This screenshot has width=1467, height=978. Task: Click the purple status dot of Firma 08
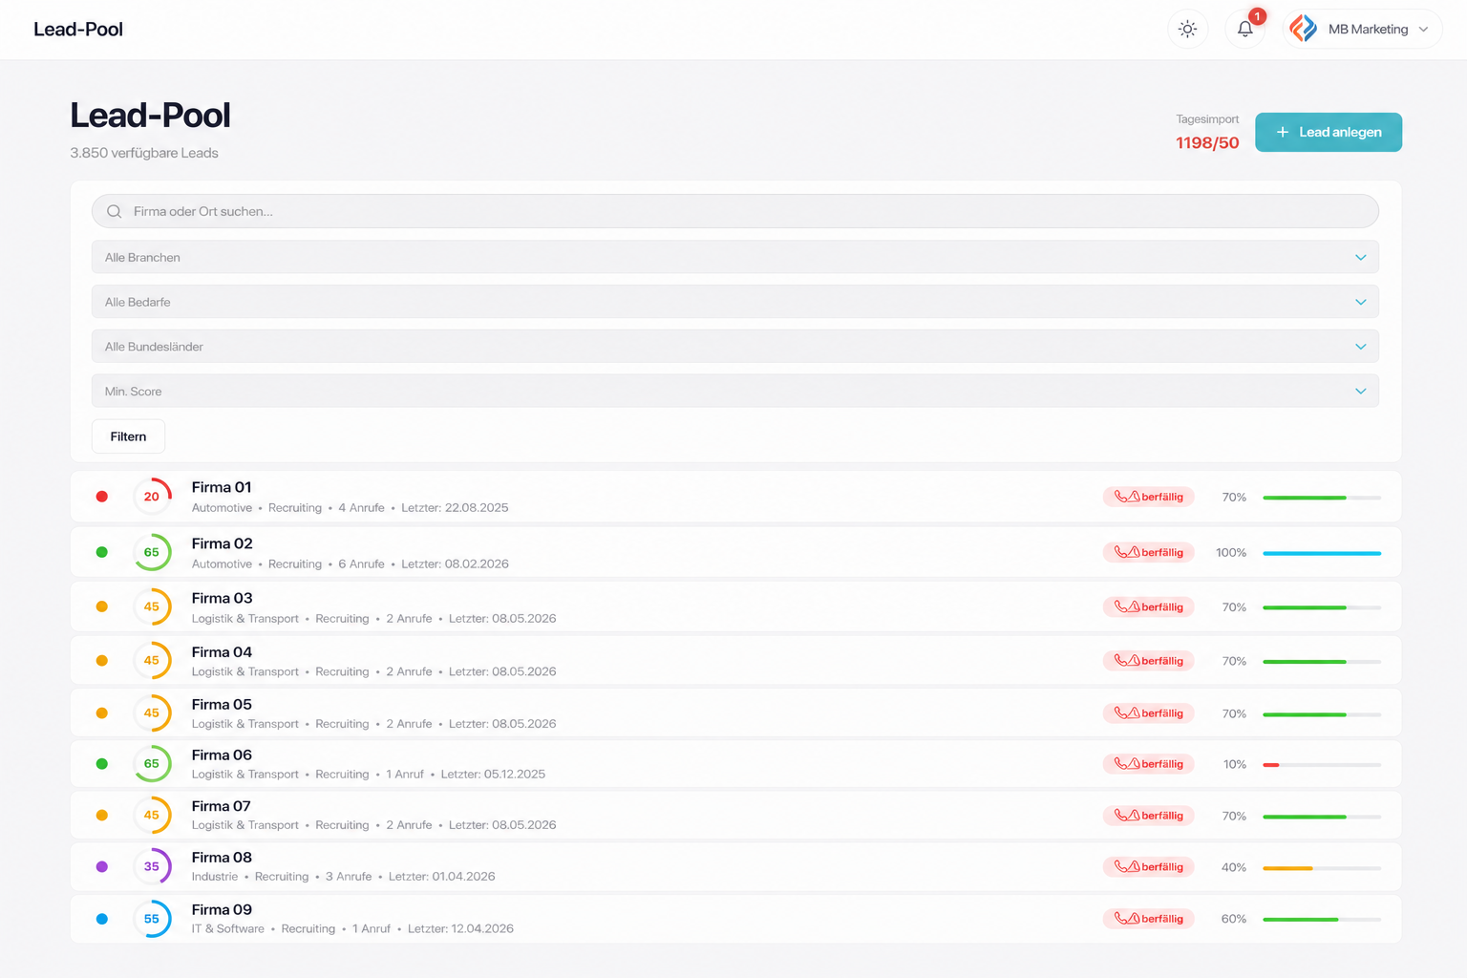(102, 867)
